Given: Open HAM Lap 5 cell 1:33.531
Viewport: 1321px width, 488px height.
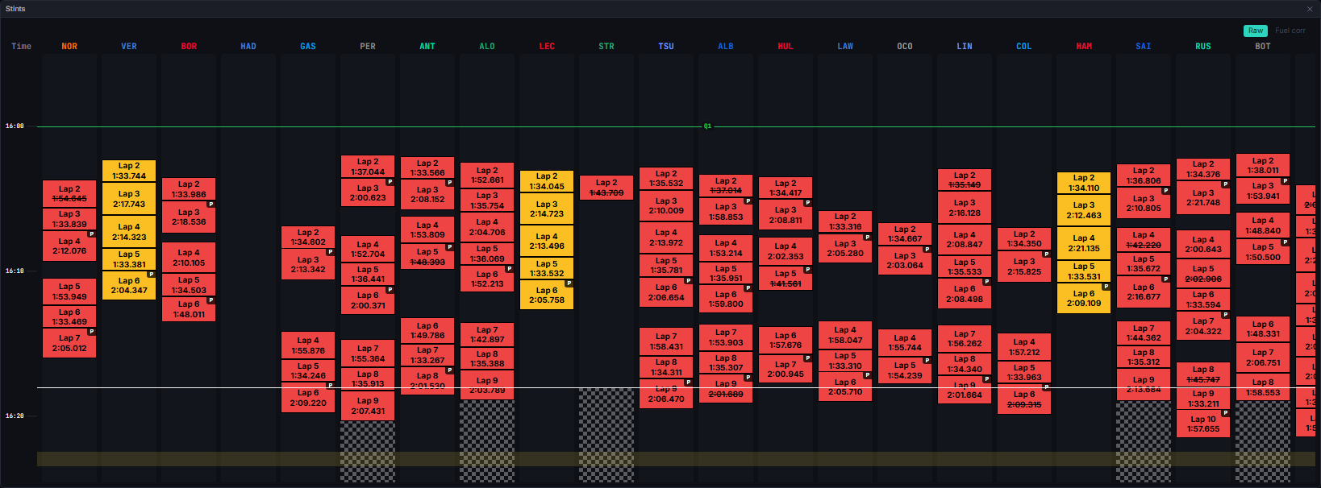Looking at the screenshot, I should 1084,271.
